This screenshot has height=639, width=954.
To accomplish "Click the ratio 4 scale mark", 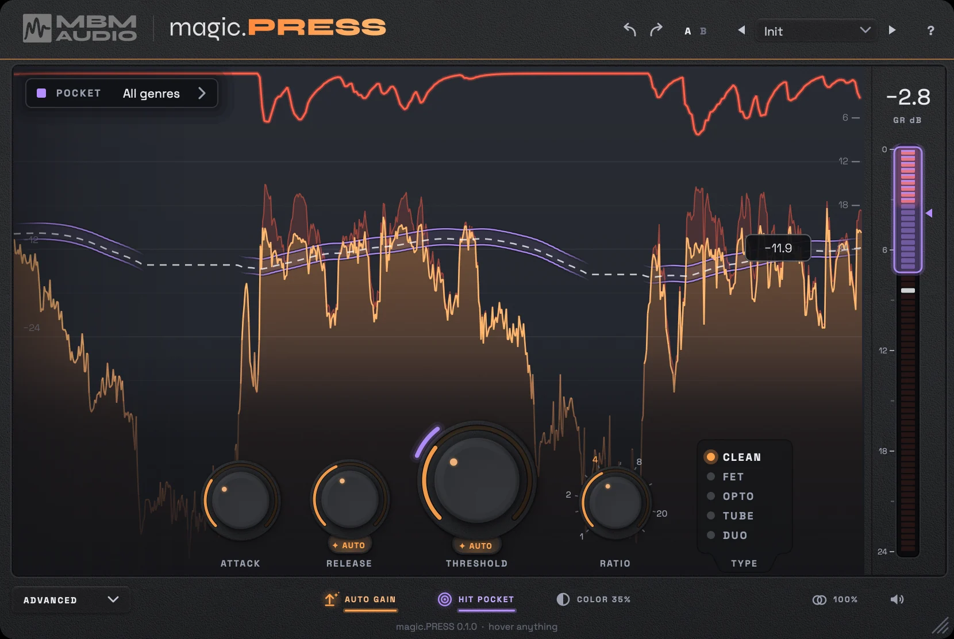I will point(595,460).
